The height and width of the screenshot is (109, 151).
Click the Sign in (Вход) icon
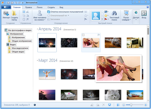pos(144,14)
